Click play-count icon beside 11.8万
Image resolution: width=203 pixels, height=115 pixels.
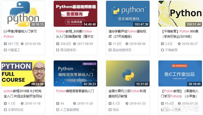[110, 44]
